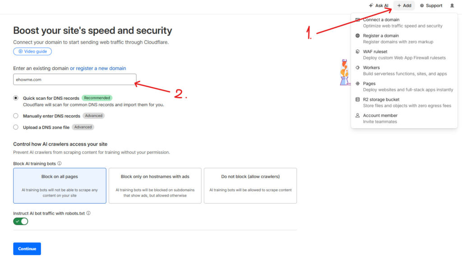Click the Register a domain globe icon
462x264 pixels.
(x=357, y=36)
